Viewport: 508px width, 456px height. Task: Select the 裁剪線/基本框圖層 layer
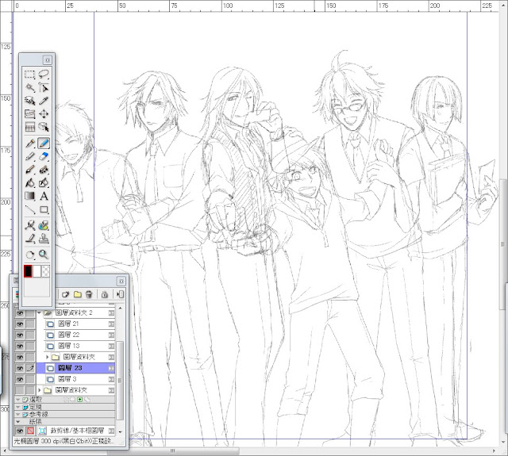click(76, 431)
